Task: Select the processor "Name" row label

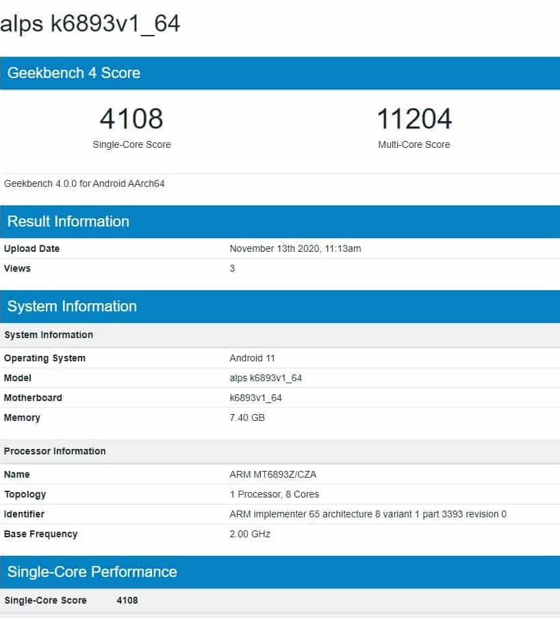Action: [x=17, y=474]
